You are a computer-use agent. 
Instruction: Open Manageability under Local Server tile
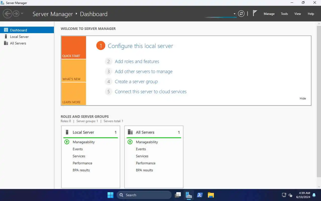click(84, 142)
